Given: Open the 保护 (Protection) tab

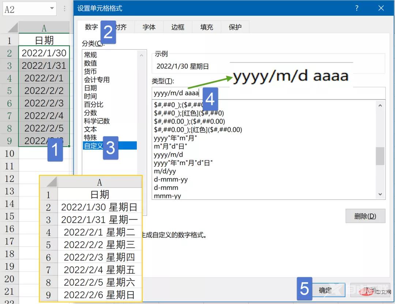Looking at the screenshot, I should coord(234,27).
